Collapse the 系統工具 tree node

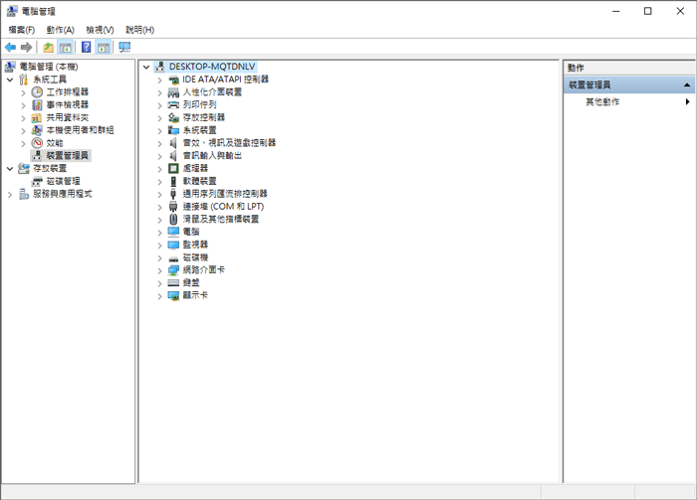tap(10, 80)
